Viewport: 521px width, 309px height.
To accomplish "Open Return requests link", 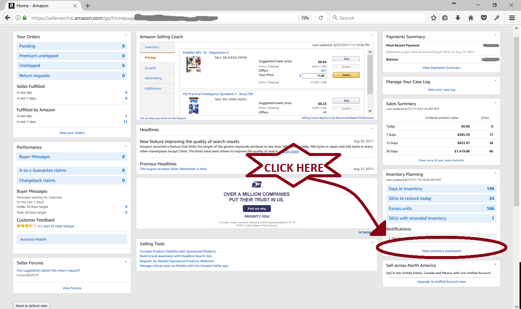I will tap(72, 76).
